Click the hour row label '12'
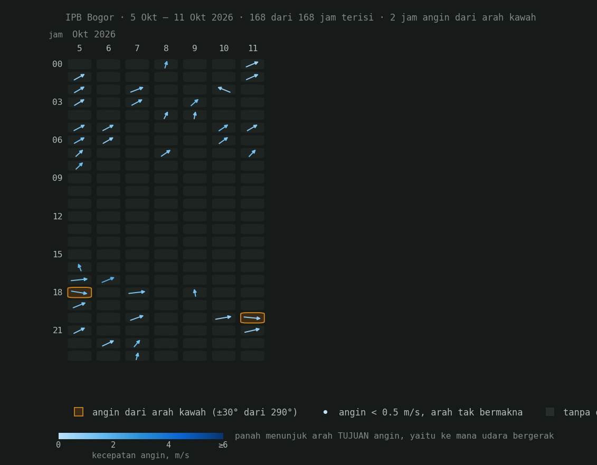The height and width of the screenshot is (465, 597). [58, 216]
